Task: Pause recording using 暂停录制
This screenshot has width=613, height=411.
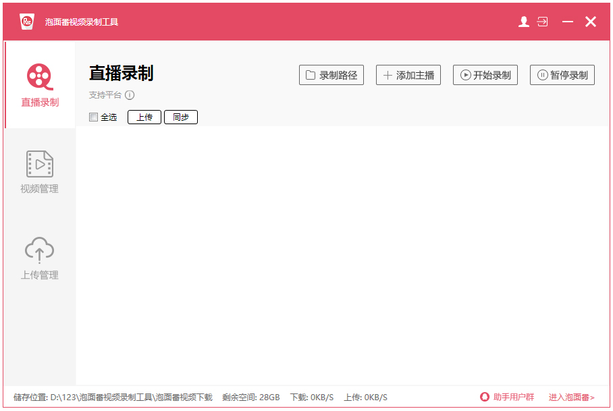Action: (x=562, y=76)
